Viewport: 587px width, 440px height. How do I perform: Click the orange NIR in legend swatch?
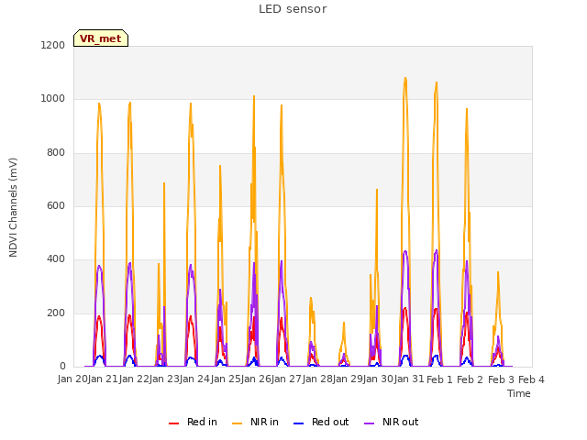click(237, 423)
